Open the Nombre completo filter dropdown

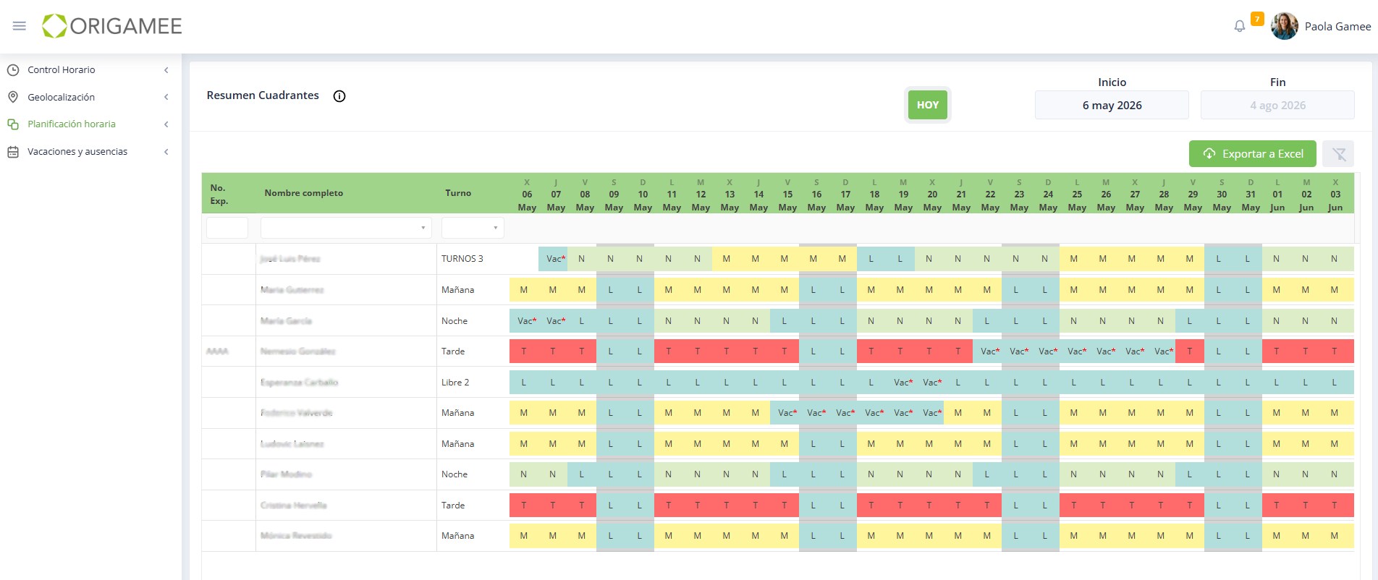coord(346,228)
